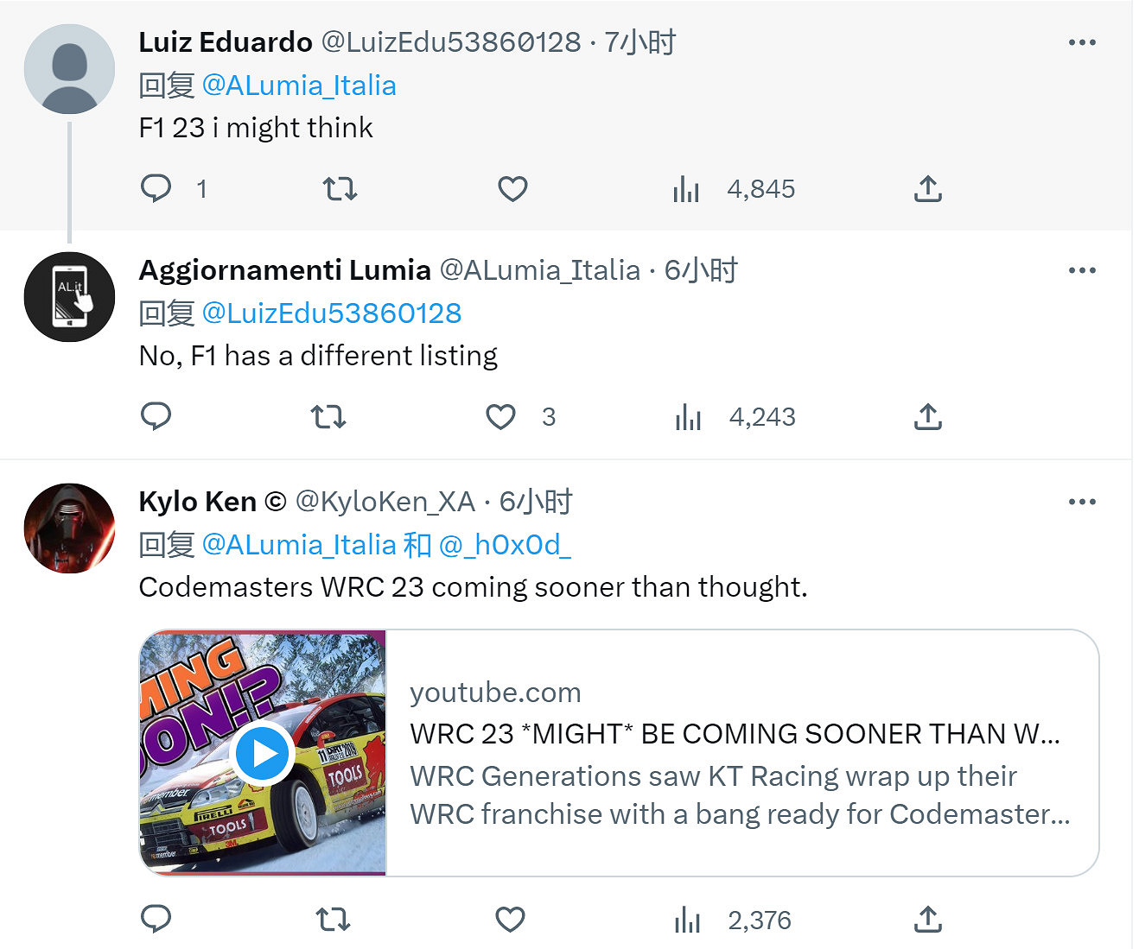Open @_h0x0d_ mention link

pyautogui.click(x=506, y=545)
